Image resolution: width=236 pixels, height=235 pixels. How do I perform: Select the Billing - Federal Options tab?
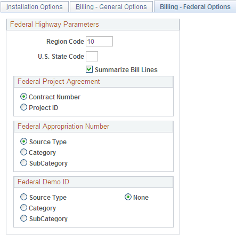195,7
